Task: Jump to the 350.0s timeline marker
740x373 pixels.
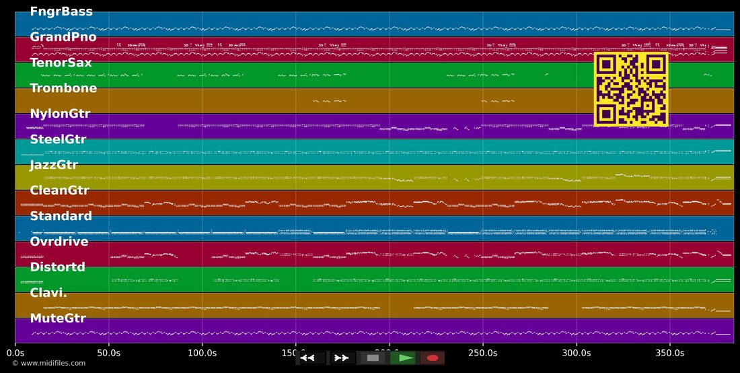Action: [x=669, y=353]
